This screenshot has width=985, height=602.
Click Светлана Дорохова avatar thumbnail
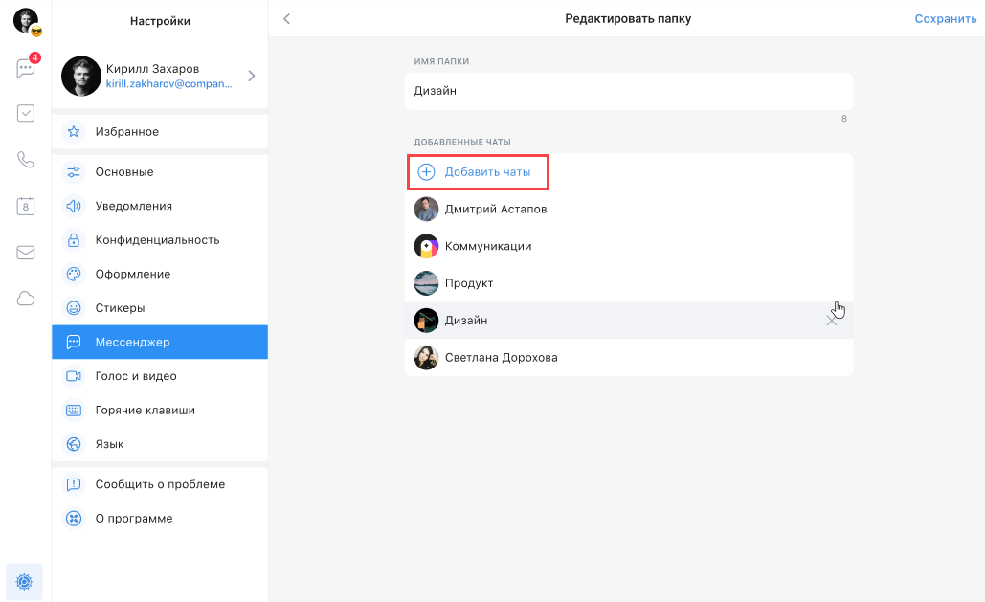click(x=426, y=358)
